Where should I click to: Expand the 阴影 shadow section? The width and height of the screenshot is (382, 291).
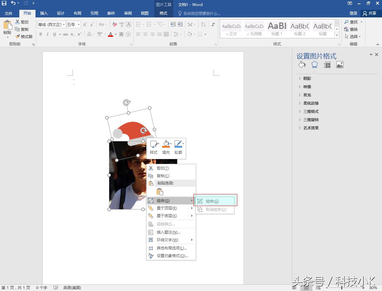(x=307, y=78)
